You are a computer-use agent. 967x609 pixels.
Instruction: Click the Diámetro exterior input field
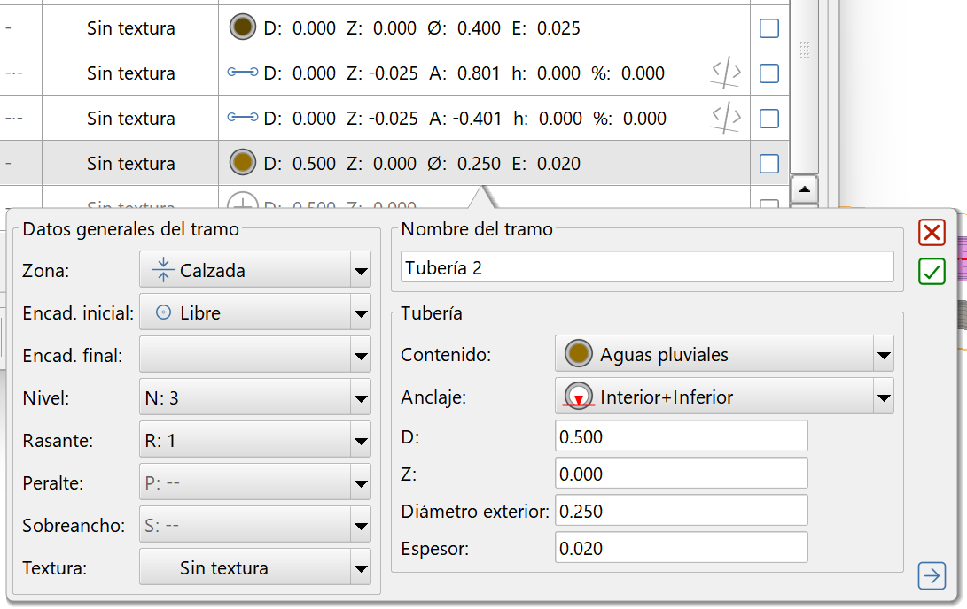[681, 511]
